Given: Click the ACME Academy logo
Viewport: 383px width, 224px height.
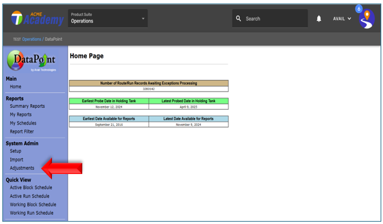Looking at the screenshot, I should pyautogui.click(x=37, y=18).
